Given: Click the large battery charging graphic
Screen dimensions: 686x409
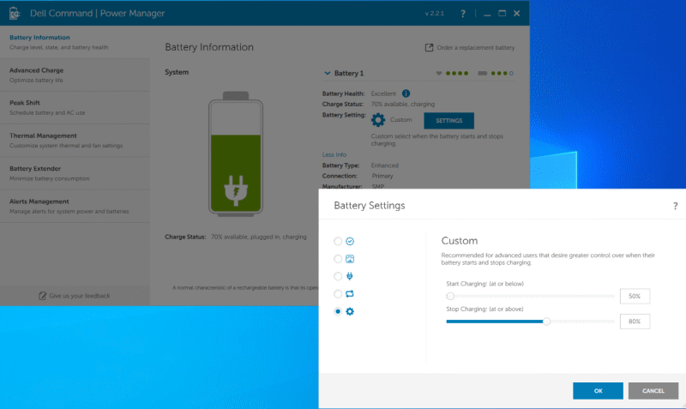Looking at the screenshot, I should tap(236, 154).
